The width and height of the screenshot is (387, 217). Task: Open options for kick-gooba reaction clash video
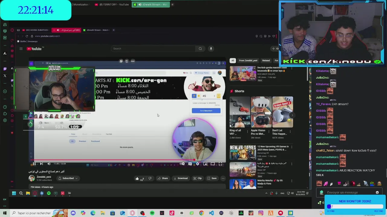[291, 68]
